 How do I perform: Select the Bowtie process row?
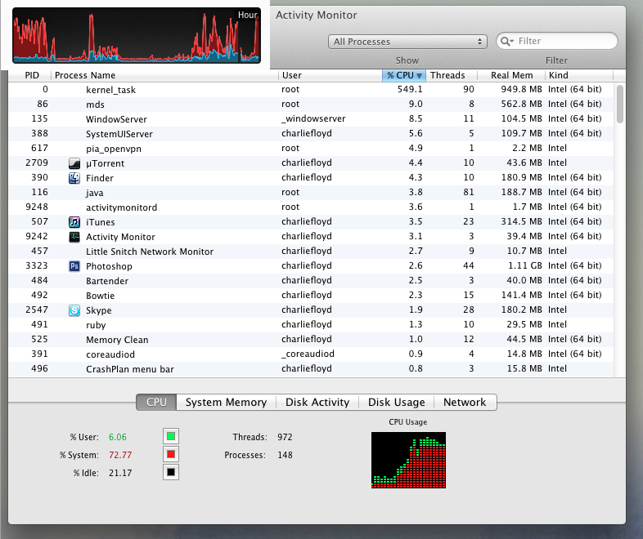click(x=311, y=296)
